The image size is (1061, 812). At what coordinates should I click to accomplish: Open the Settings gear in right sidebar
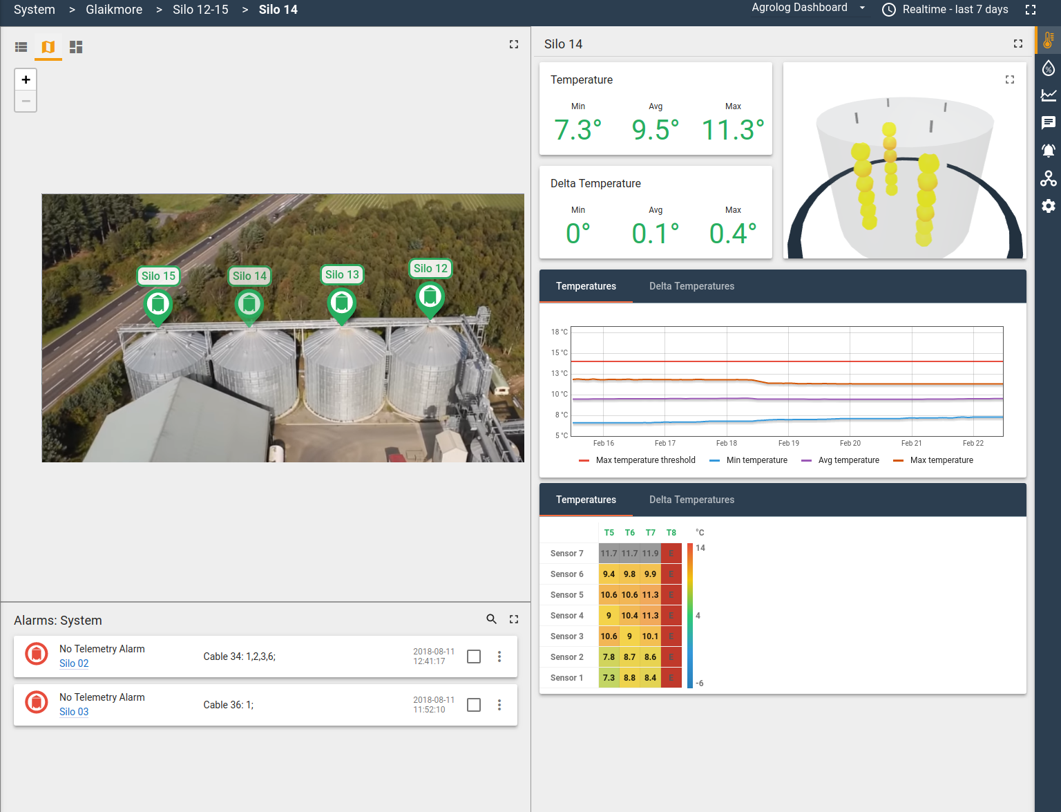pyautogui.click(x=1047, y=205)
